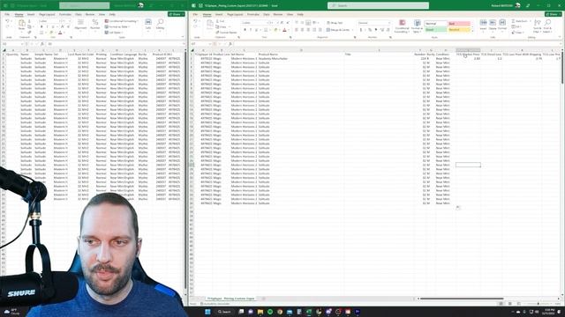Apply the Normal cell style

(435, 24)
